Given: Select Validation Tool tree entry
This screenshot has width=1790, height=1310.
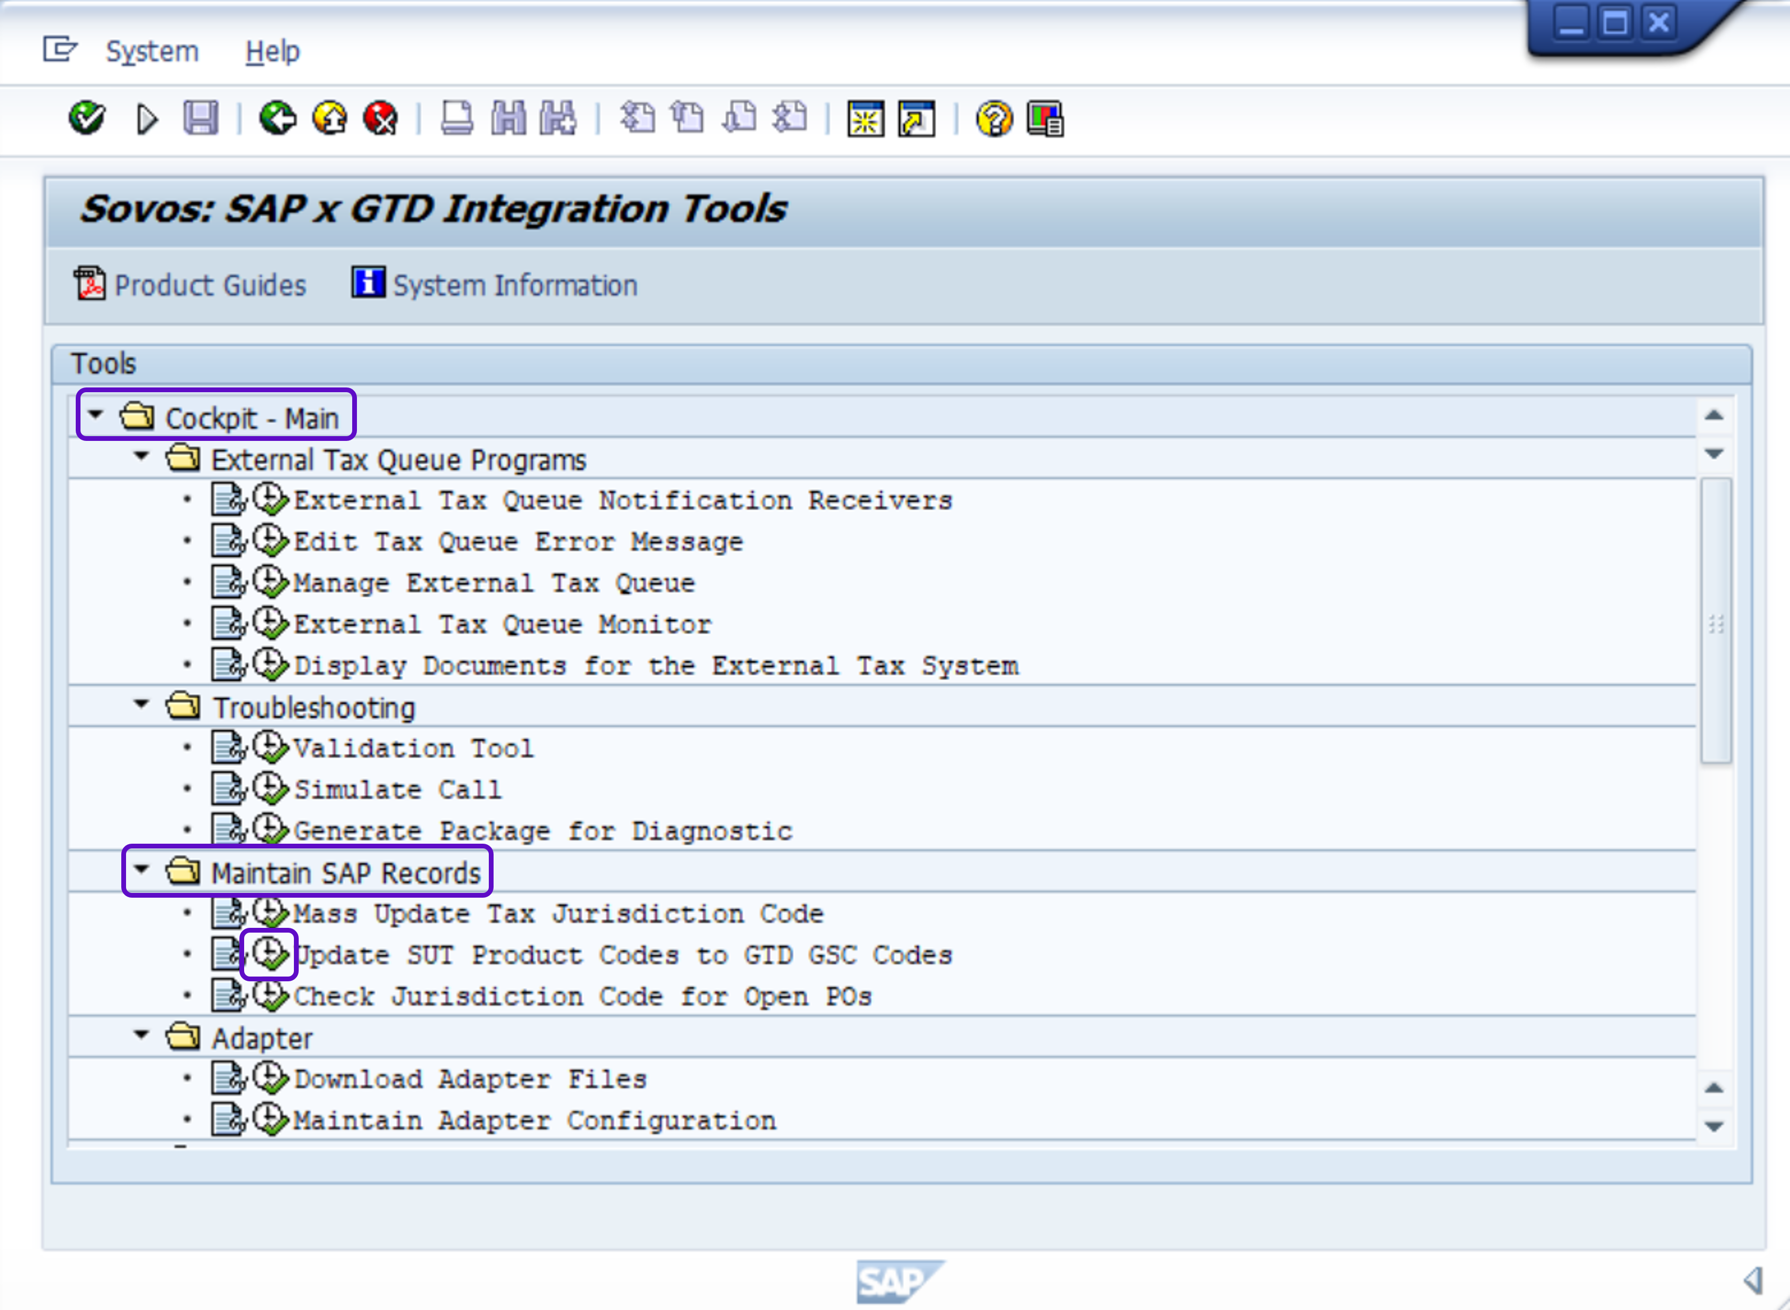Looking at the screenshot, I should (x=414, y=748).
